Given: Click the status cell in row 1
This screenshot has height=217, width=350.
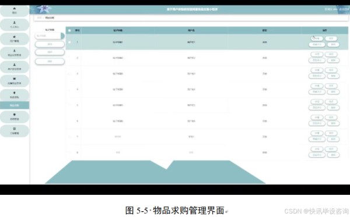Looking at the screenshot, I should [264, 42].
